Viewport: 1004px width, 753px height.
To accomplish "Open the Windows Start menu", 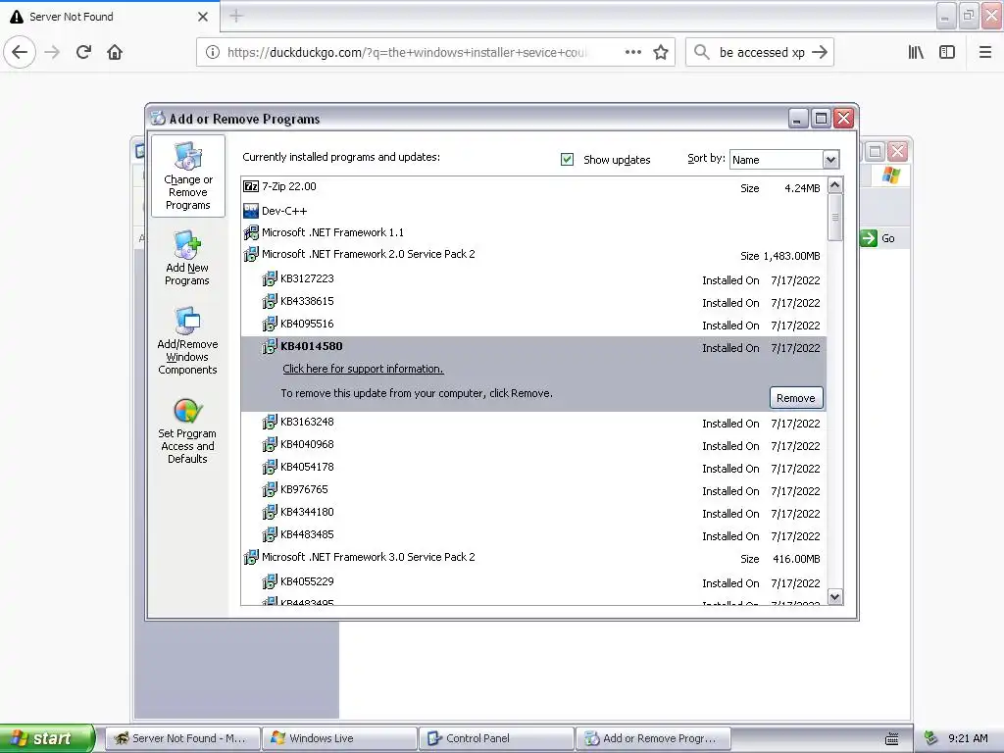I will 46,738.
